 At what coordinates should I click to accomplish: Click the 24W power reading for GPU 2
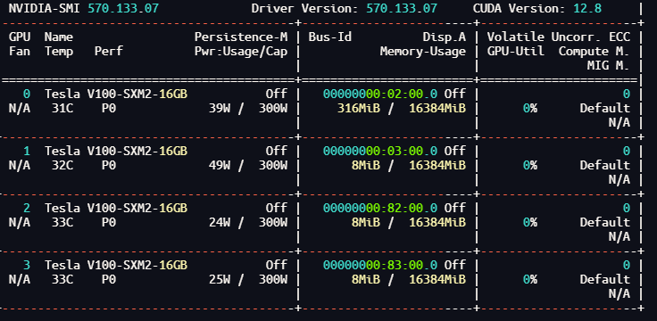220,223
